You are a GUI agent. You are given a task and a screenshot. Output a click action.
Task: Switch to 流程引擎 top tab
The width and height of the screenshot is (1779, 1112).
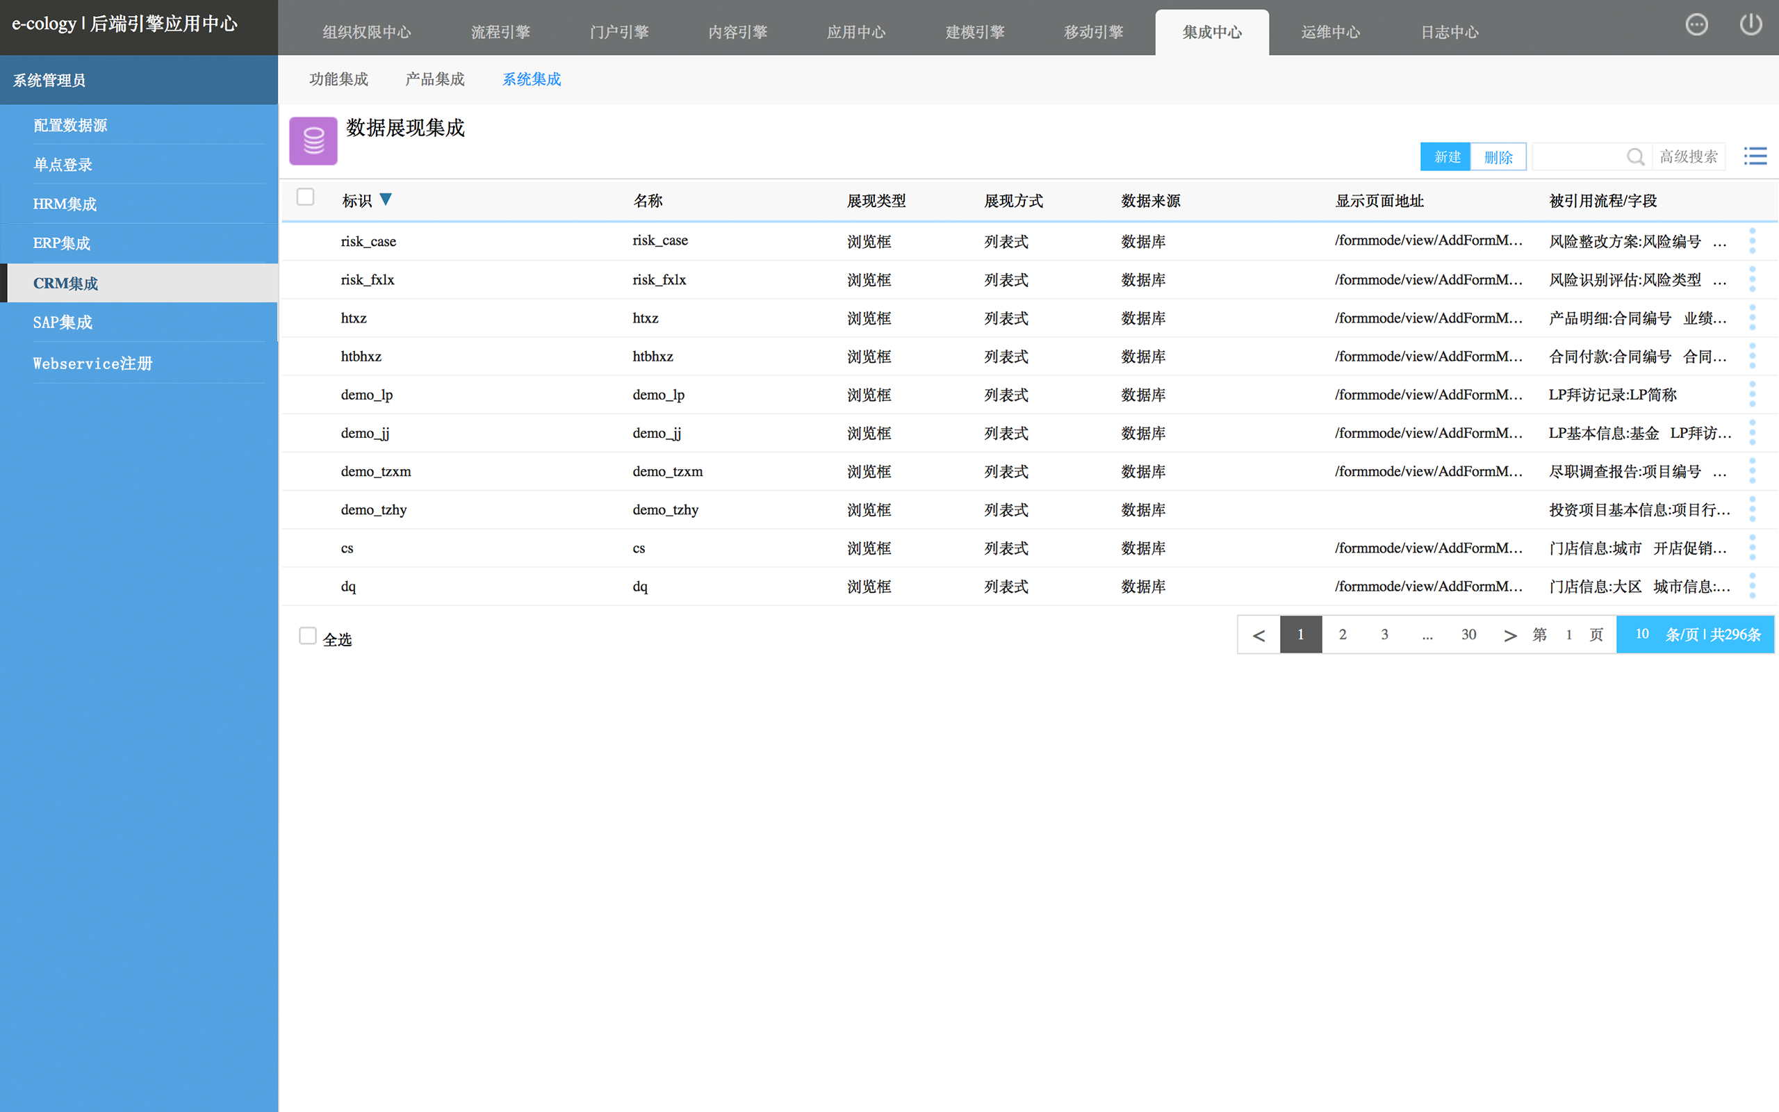point(500,33)
